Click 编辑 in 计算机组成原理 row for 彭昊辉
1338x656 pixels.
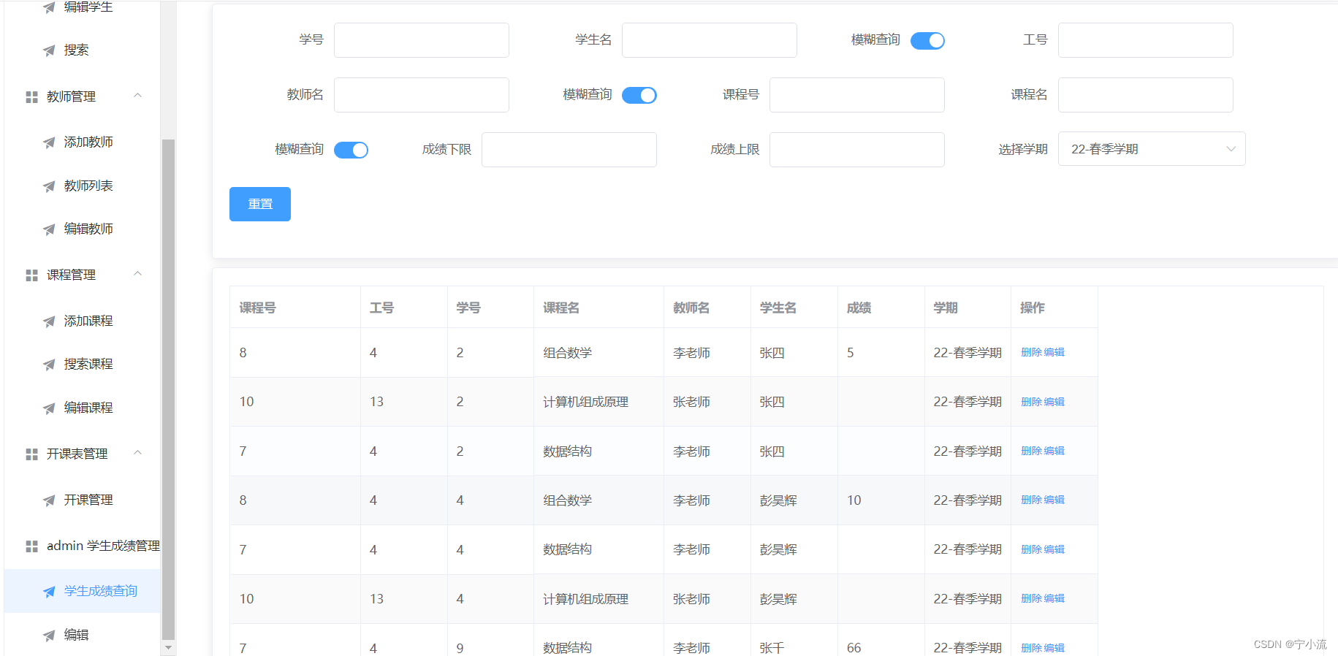[x=1054, y=598]
